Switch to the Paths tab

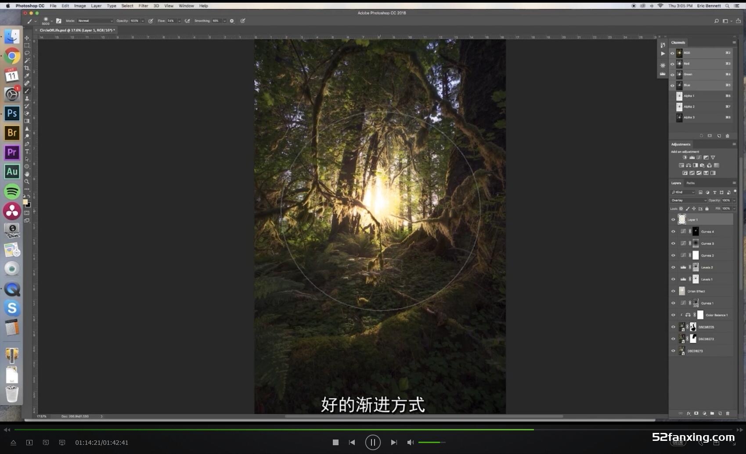[x=691, y=183]
